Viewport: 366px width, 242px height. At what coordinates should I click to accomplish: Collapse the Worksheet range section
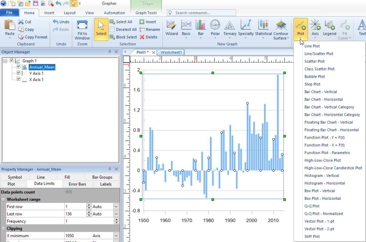tap(3, 199)
